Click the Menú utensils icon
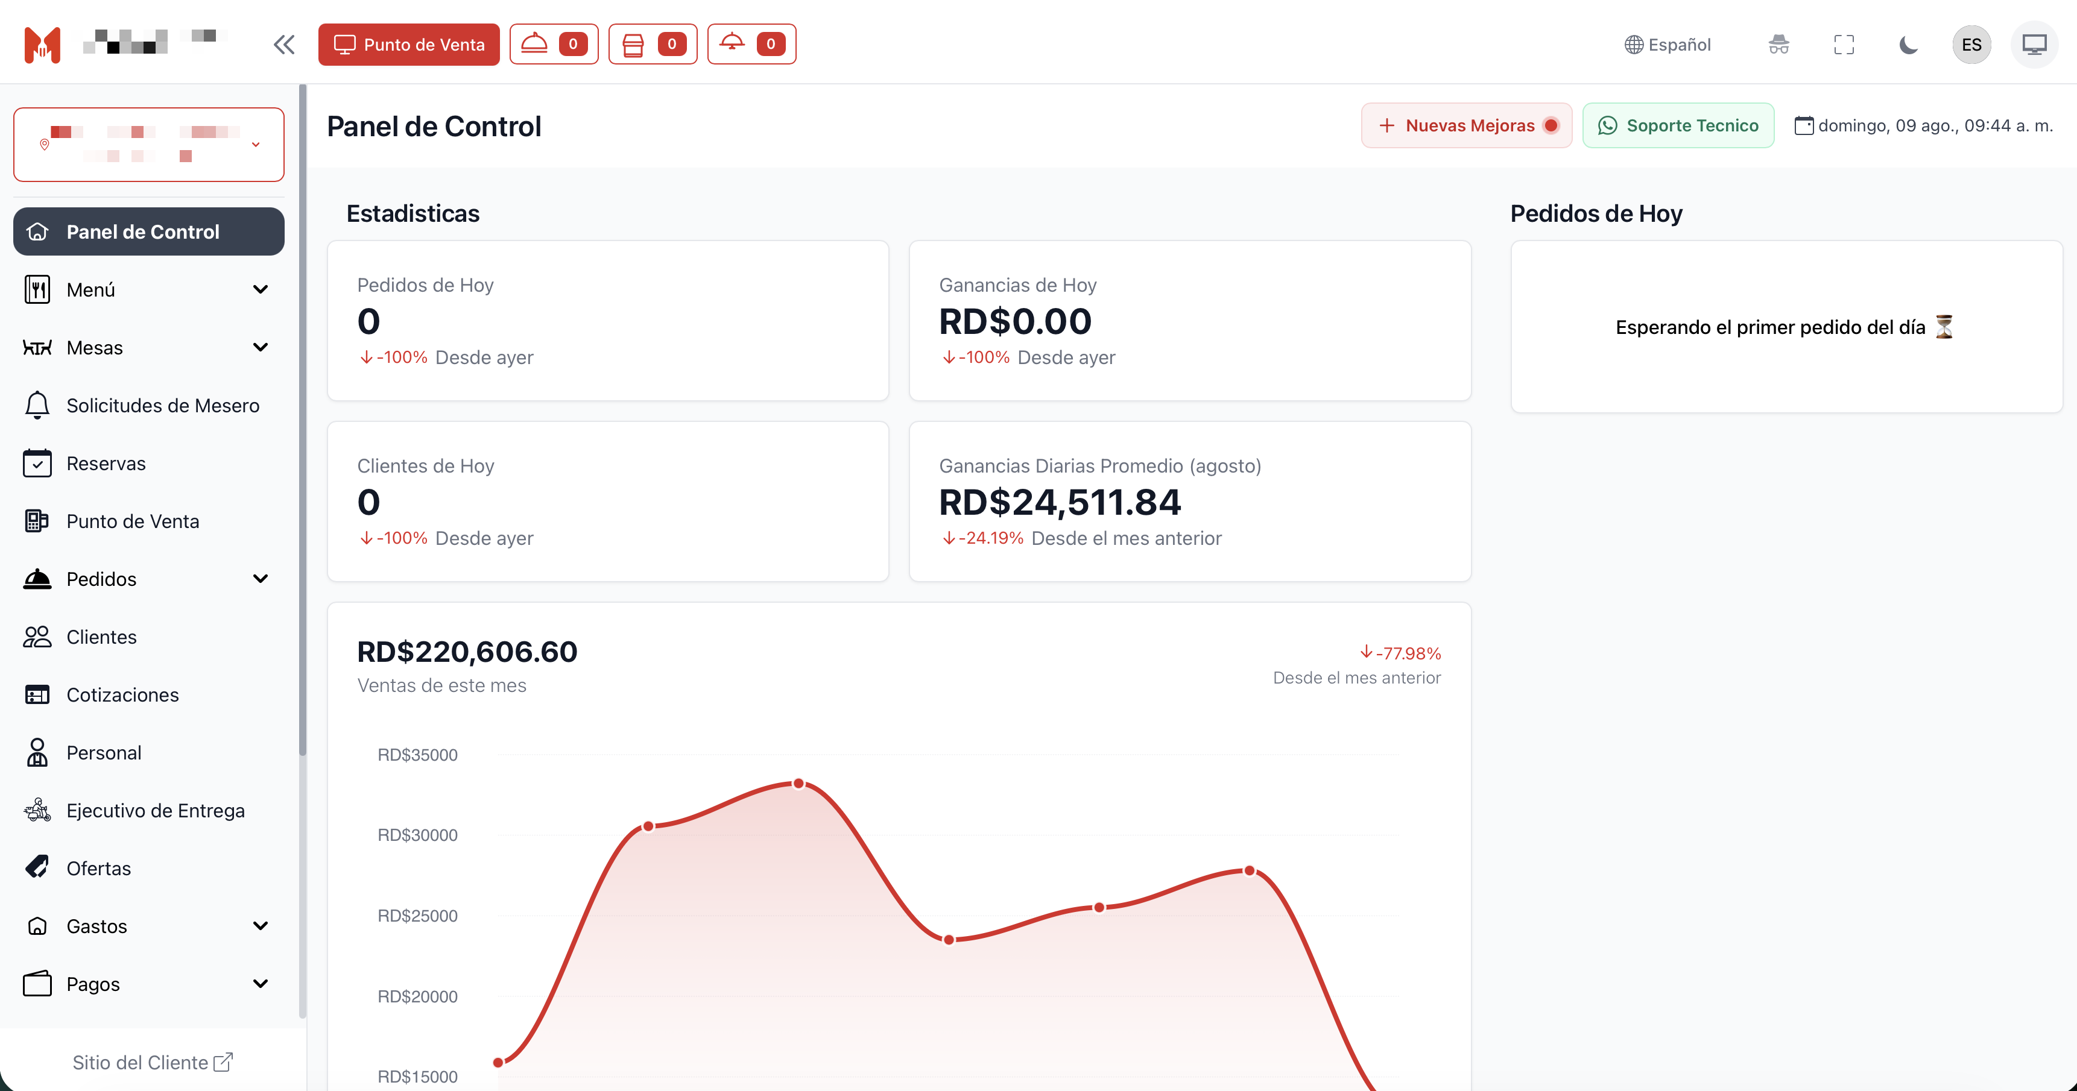This screenshot has width=2077, height=1091. click(37, 290)
